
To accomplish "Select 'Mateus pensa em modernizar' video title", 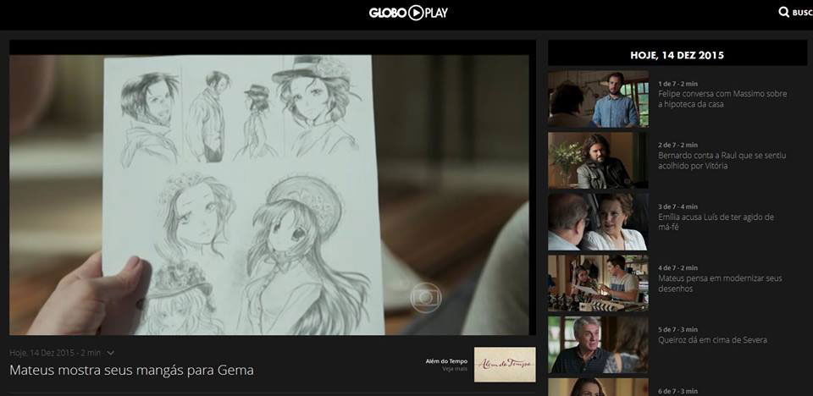I will tap(718, 283).
